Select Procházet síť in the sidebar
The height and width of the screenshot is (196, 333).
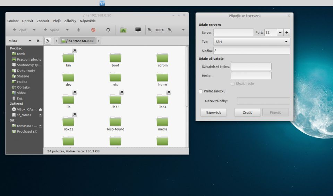pyautogui.click(x=24, y=132)
